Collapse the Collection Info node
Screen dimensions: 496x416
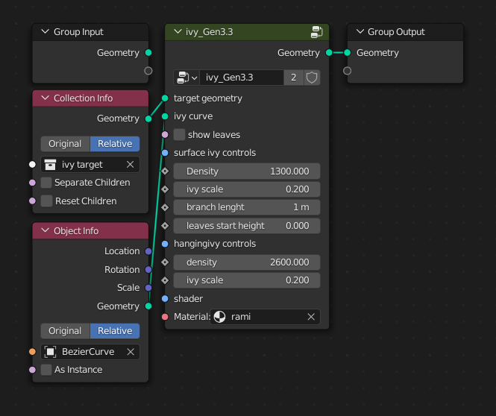coord(45,98)
